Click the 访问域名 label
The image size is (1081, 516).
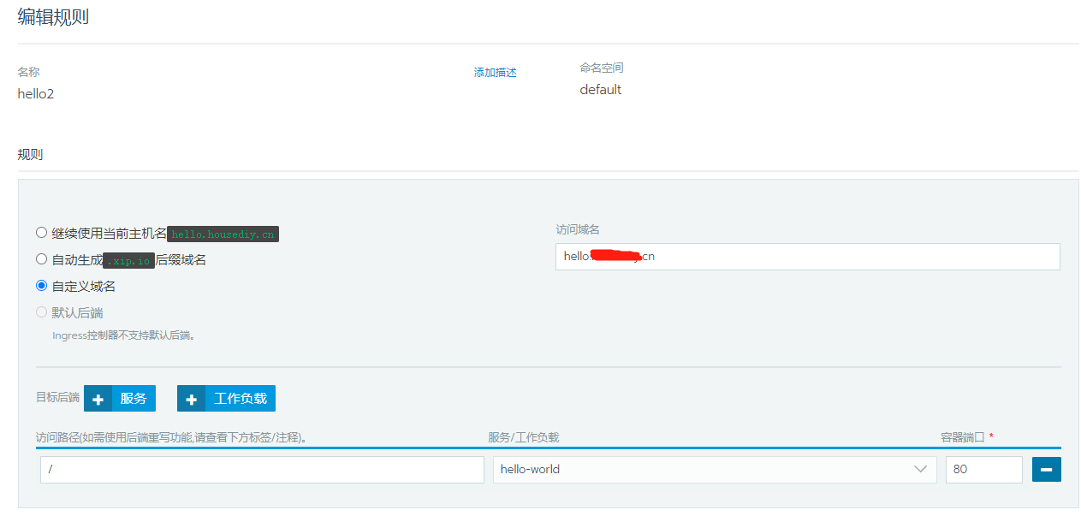pyautogui.click(x=578, y=229)
